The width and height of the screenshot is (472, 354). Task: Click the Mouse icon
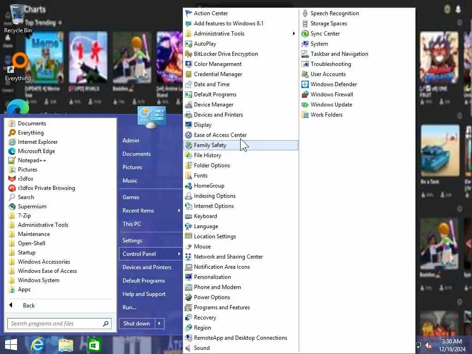tap(189, 247)
